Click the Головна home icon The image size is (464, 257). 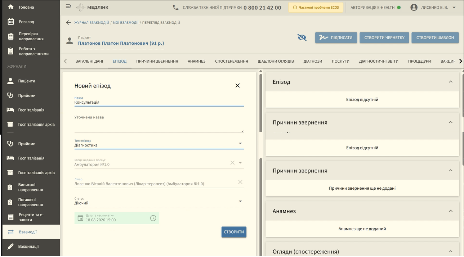coord(11,7)
